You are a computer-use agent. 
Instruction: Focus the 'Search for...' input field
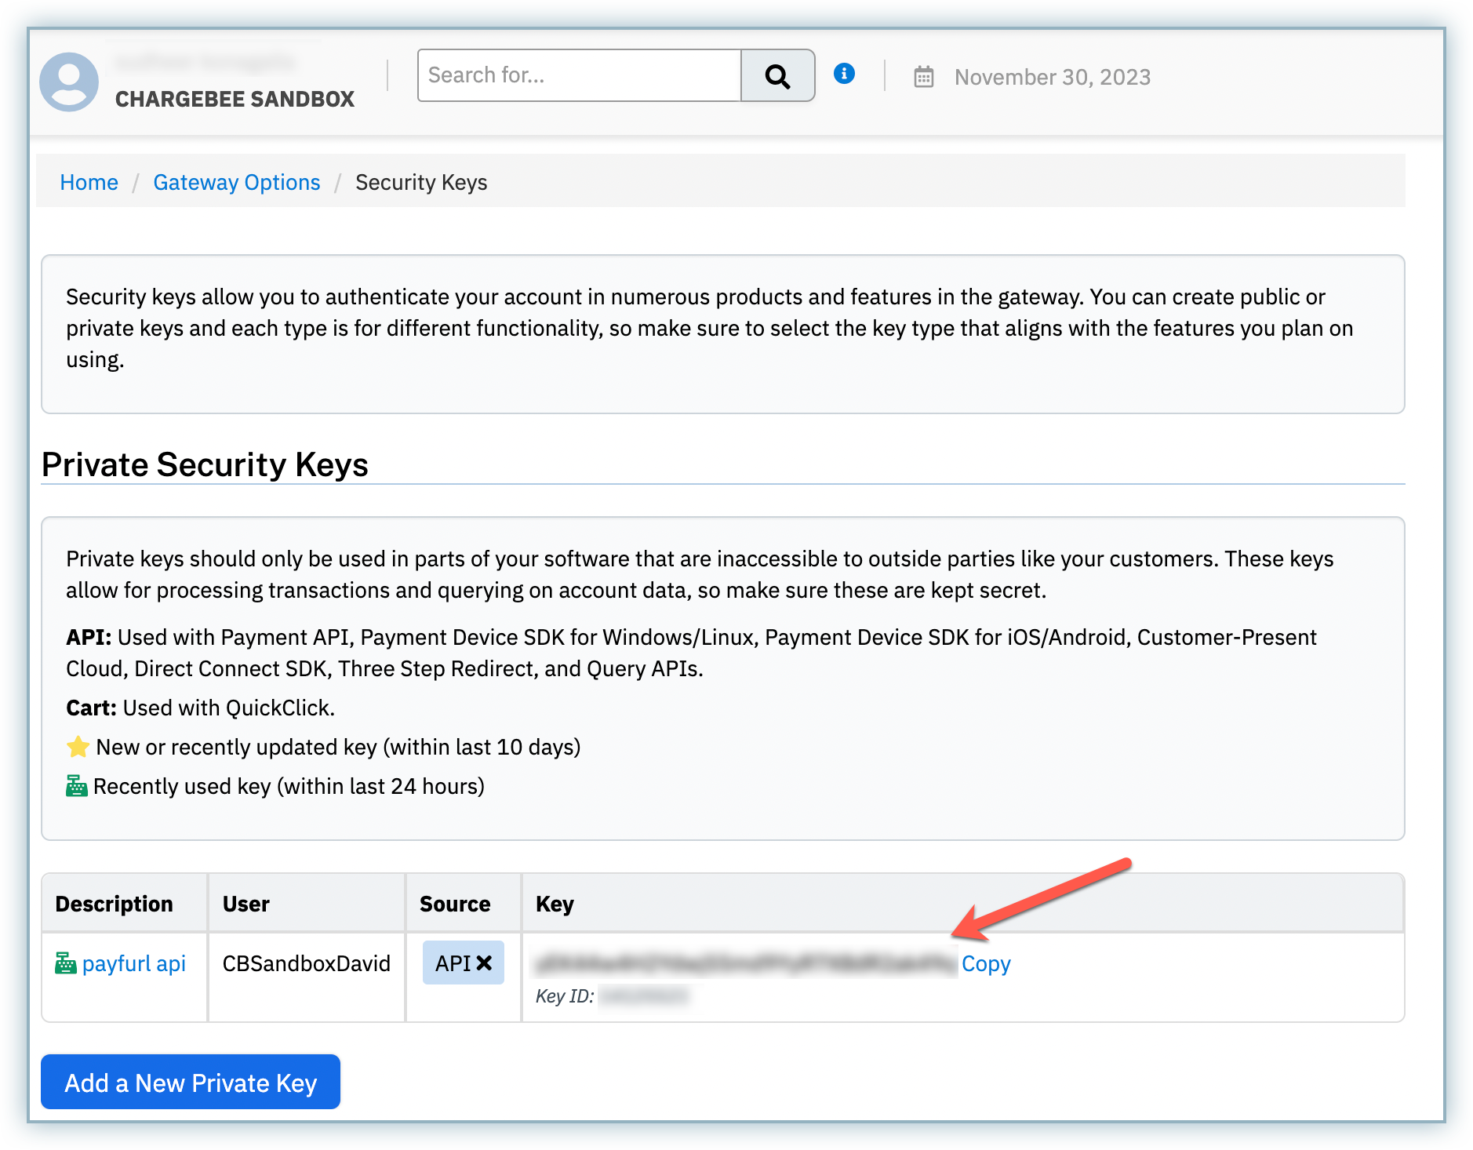point(579,76)
